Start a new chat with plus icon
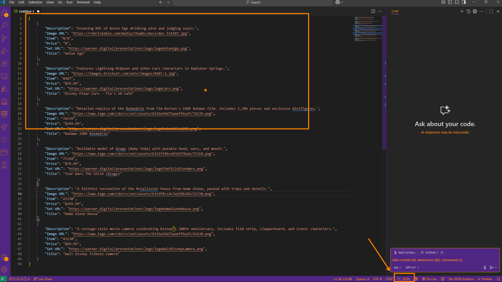Screen dimensions: 502x282 click(x=462, y=11)
